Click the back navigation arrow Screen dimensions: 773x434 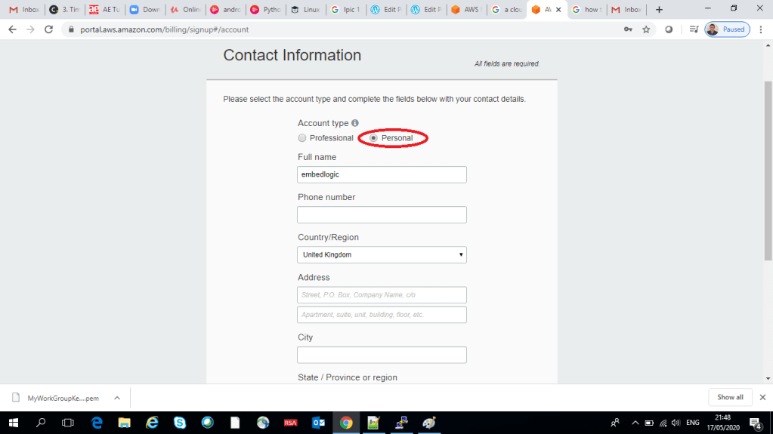click(x=12, y=29)
